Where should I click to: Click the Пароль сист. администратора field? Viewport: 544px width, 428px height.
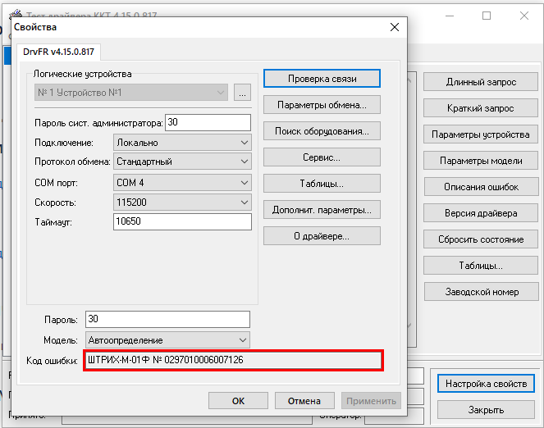[x=208, y=122]
